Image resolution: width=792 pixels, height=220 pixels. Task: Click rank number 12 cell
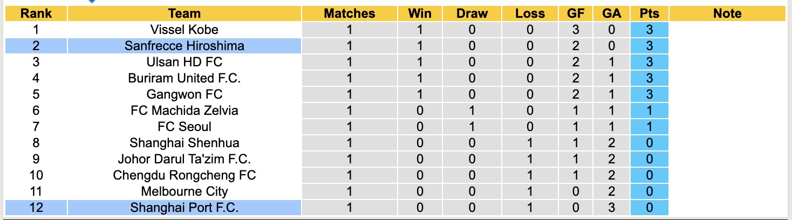pyautogui.click(x=36, y=208)
